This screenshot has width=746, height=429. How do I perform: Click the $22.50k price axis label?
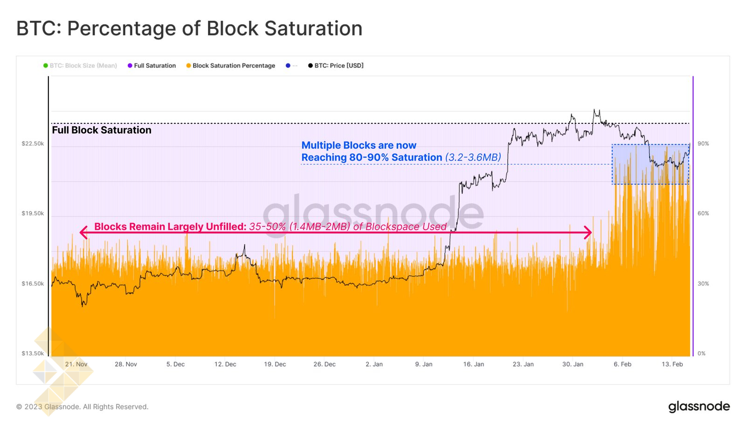33,143
